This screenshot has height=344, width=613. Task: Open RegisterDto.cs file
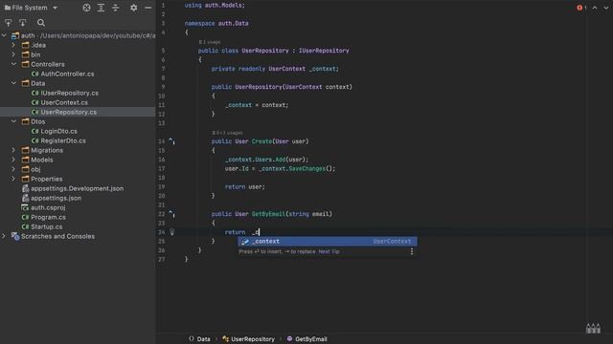pyautogui.click(x=63, y=140)
